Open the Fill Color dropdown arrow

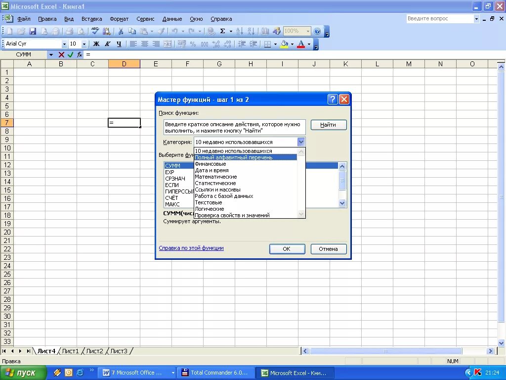(x=292, y=44)
